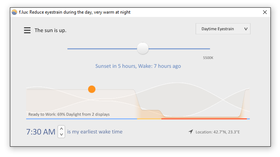Click the color temperature slider handle

[143, 48]
